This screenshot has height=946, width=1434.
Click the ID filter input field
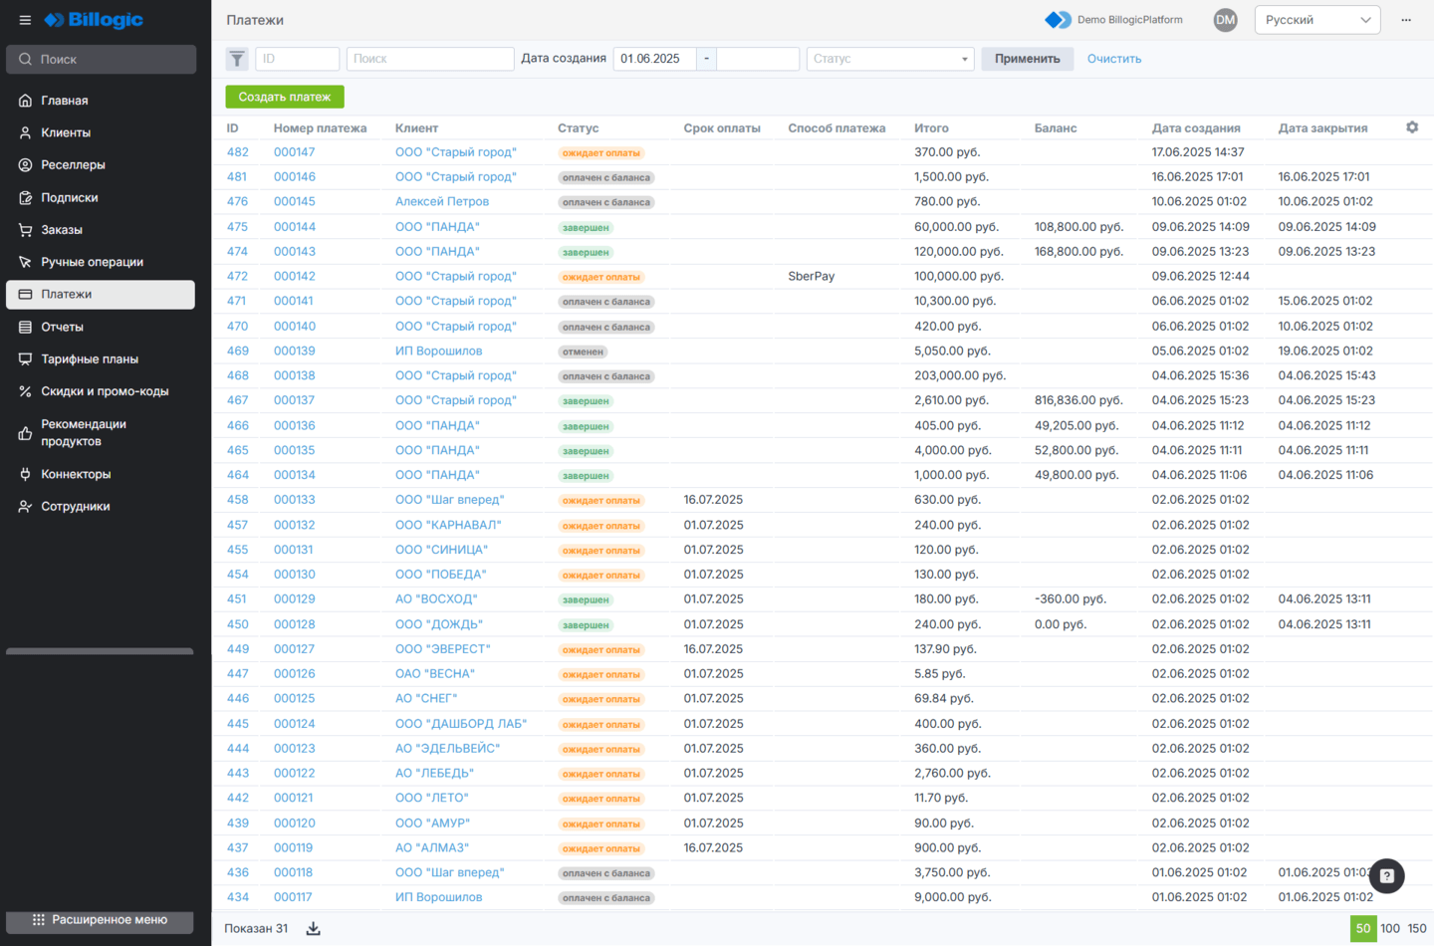point(298,59)
